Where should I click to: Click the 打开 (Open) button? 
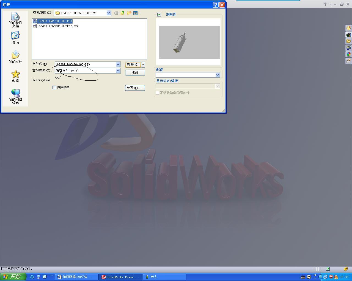tap(133, 64)
